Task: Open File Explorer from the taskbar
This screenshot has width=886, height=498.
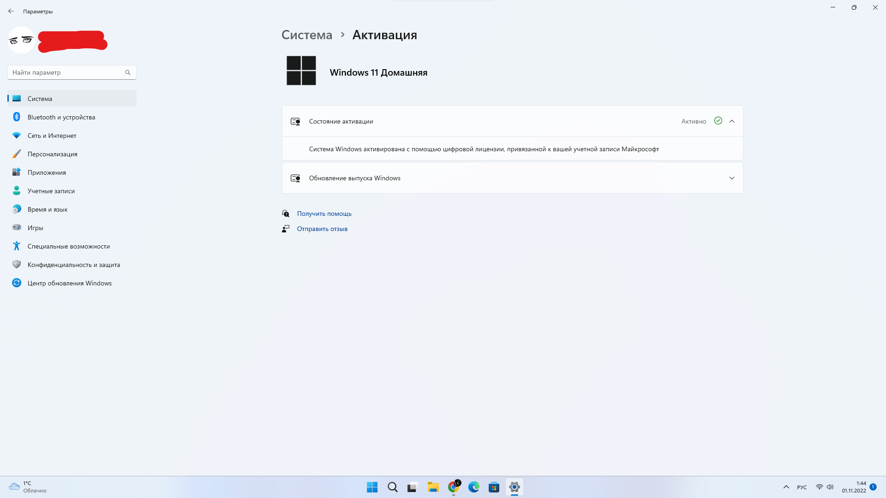Action: [x=433, y=487]
